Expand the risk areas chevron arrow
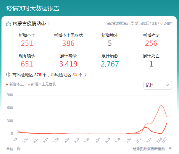 (86, 75)
